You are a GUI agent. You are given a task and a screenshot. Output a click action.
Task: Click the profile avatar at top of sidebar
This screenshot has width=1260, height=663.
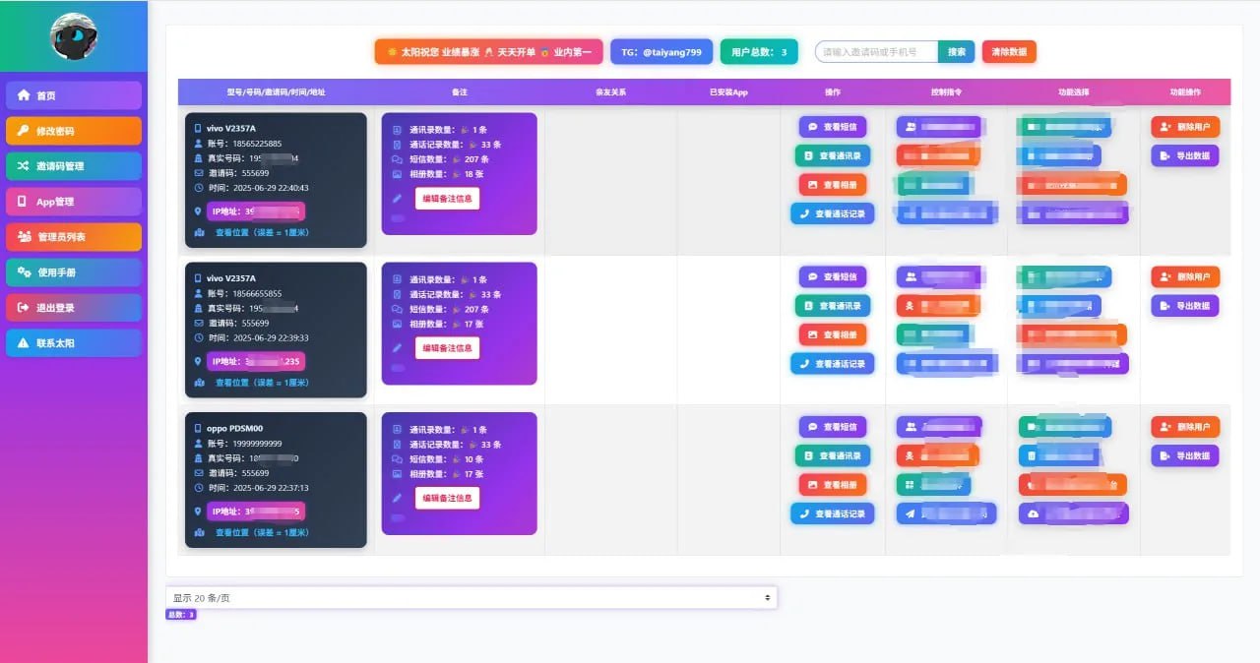(74, 36)
